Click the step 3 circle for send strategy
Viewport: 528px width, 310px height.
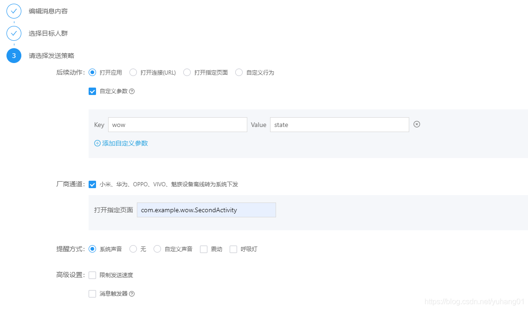[x=14, y=56]
